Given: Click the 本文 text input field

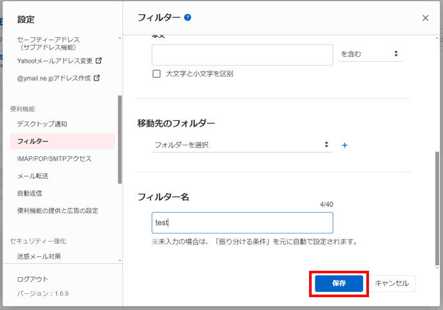Looking at the screenshot, I should click(x=242, y=55).
